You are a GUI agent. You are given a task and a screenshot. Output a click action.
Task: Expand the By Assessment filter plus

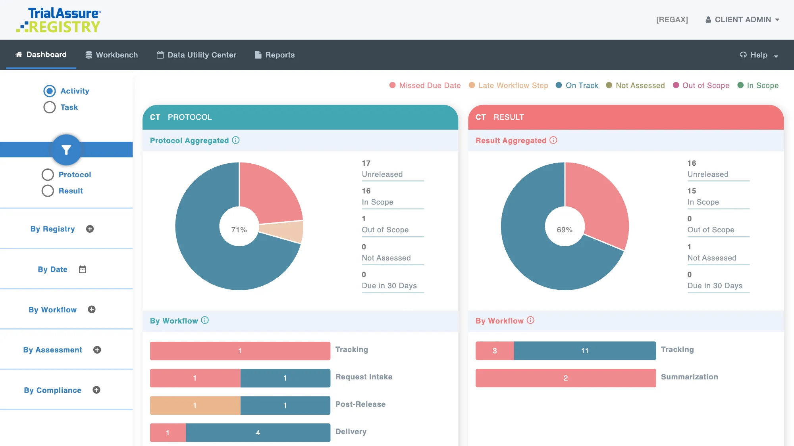pos(97,350)
